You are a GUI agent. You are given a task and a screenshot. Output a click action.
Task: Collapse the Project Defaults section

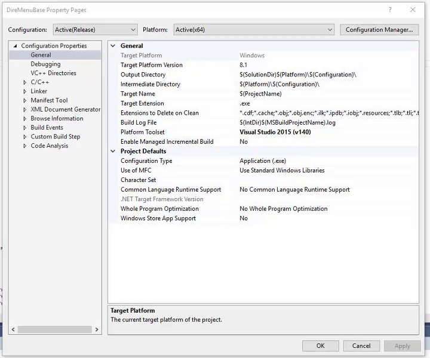coord(113,152)
